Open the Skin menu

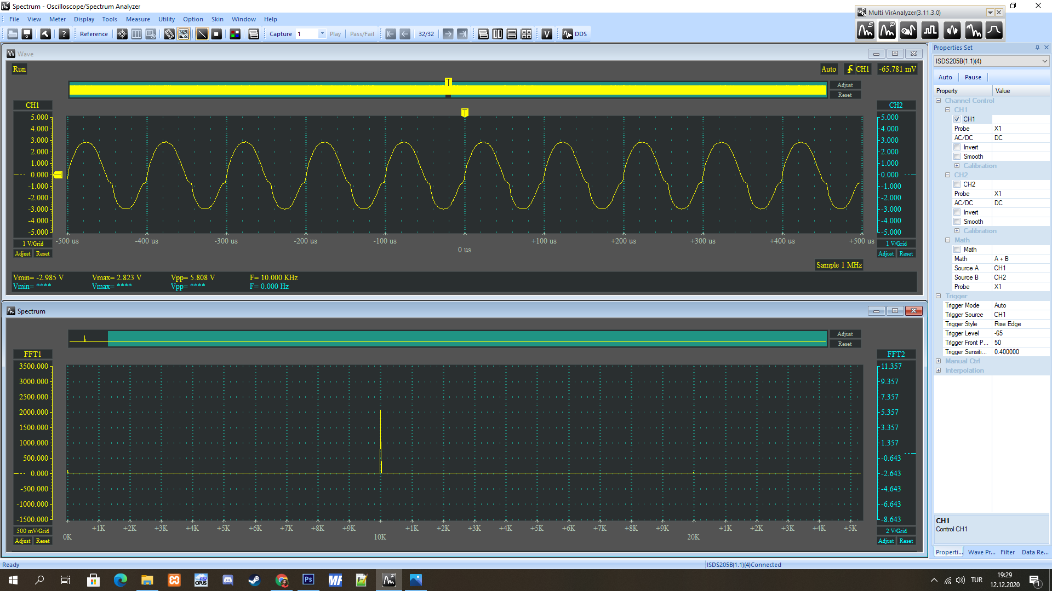[x=218, y=19]
